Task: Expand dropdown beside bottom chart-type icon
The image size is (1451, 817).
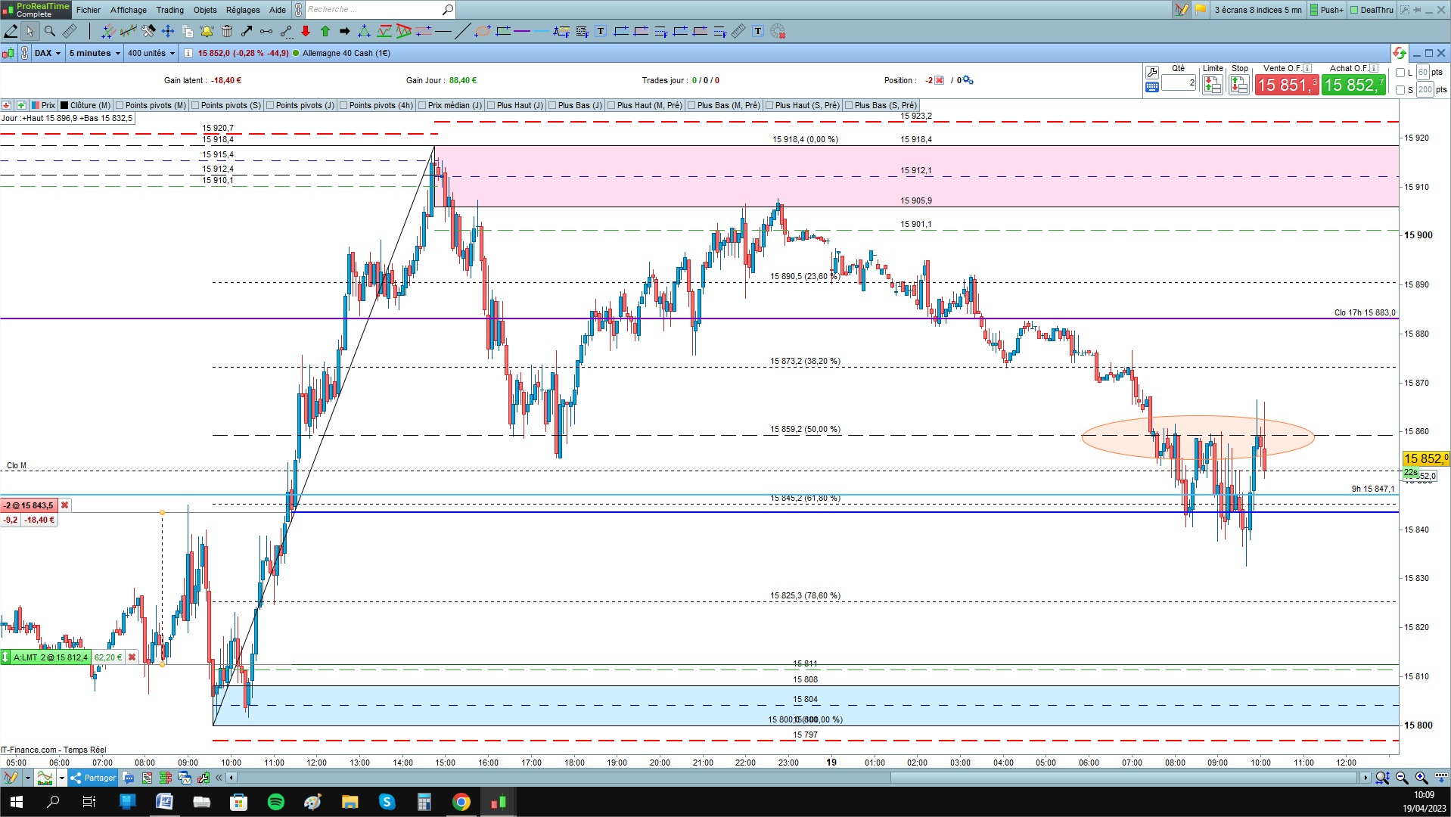Action: point(62,778)
